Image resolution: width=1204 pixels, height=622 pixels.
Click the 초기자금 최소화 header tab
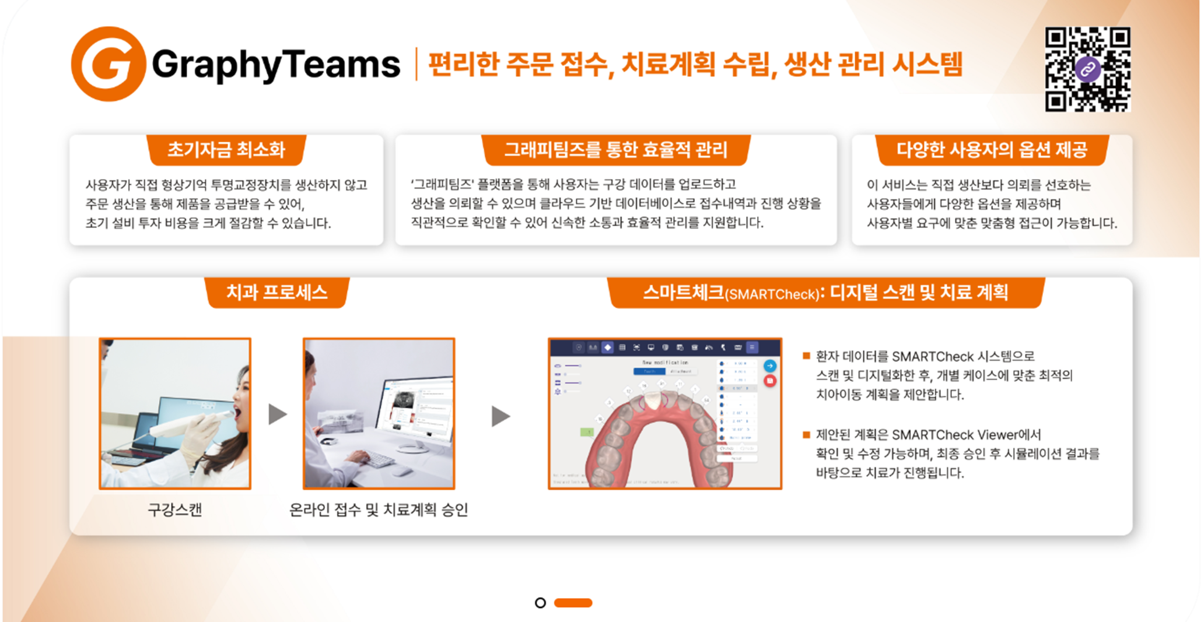pyautogui.click(x=226, y=150)
